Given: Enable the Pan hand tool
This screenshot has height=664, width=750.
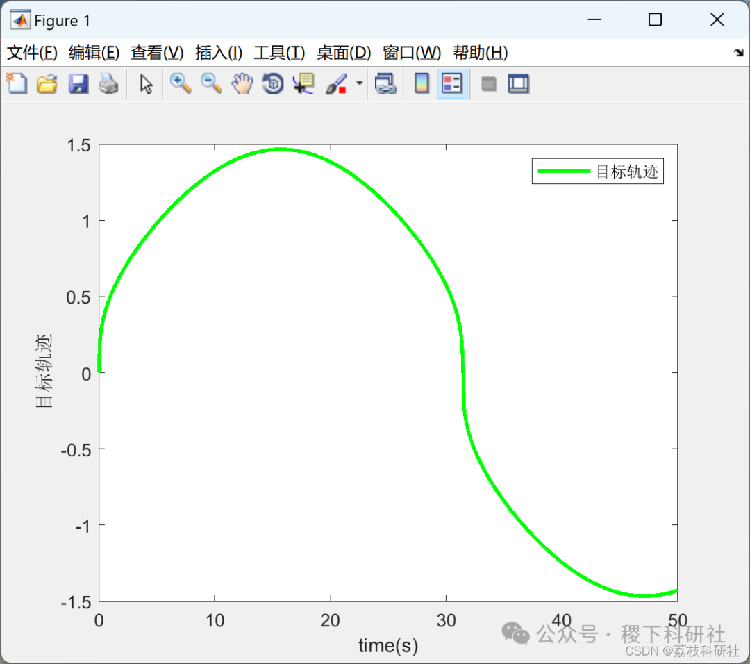Looking at the screenshot, I should 242,84.
